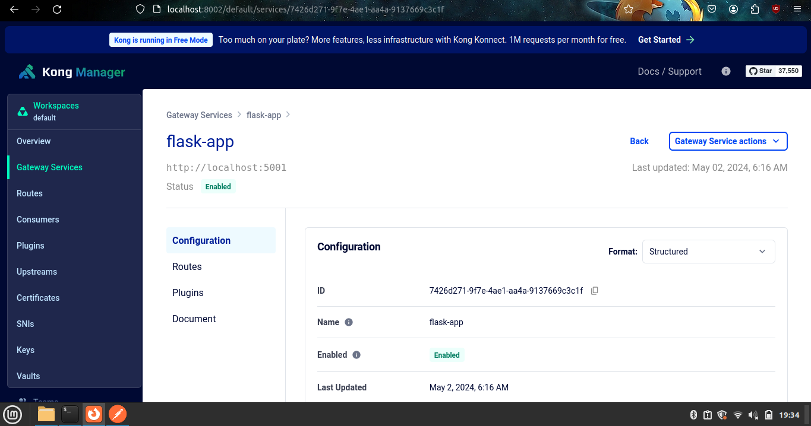Copy the service ID with copy icon
The height and width of the screenshot is (426, 811).
(x=595, y=291)
